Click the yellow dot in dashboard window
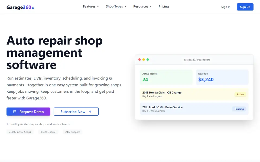260x162 pixels. pos(144,59)
